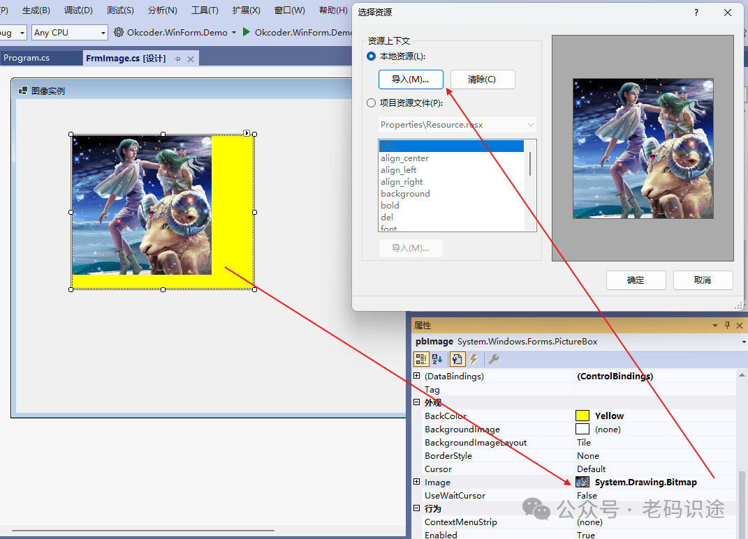Click the BackgroundImage empty swatch

pos(582,429)
